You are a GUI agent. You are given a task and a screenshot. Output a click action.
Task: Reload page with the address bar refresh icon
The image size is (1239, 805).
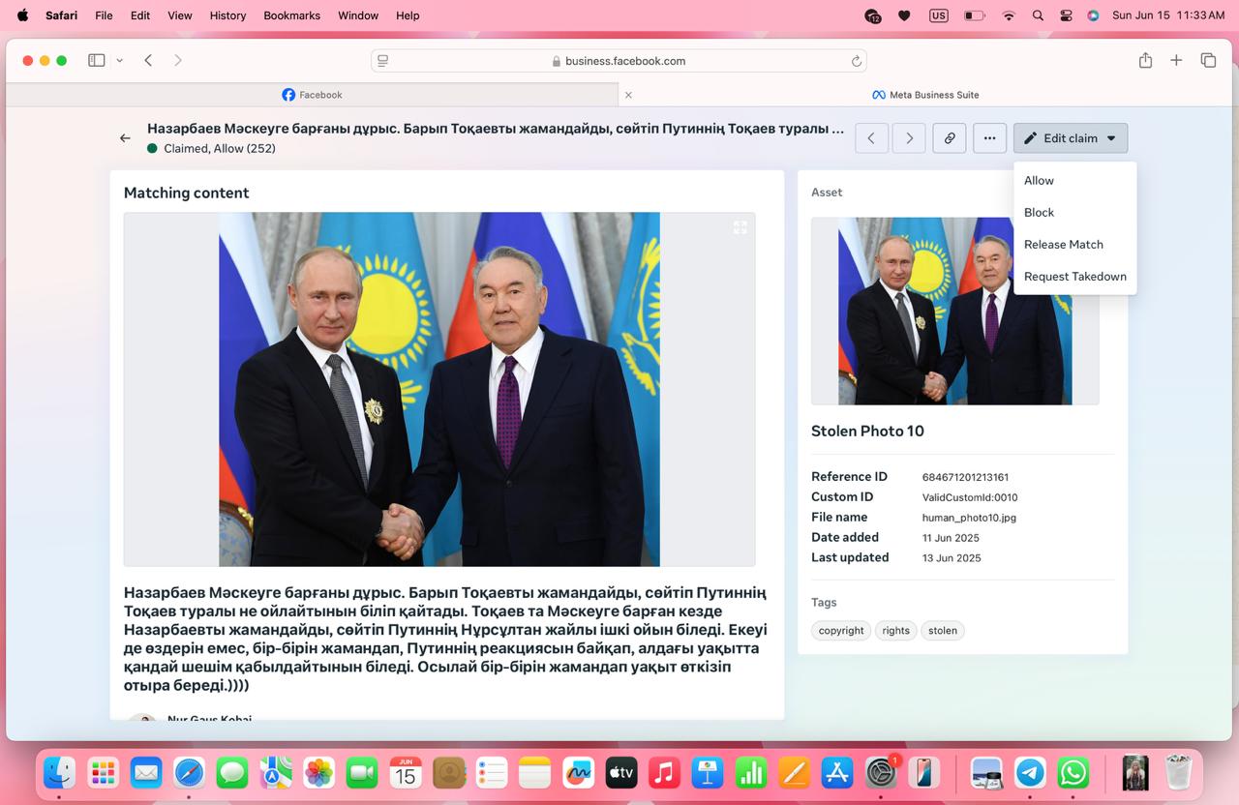click(x=857, y=61)
